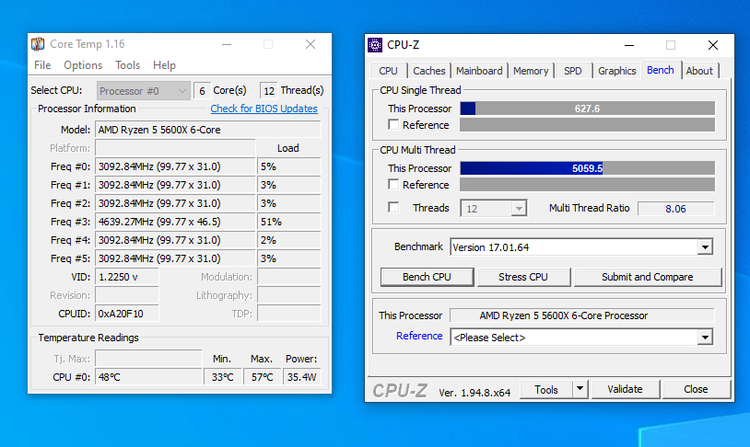Screen dimensions: 750x447
Task: Click the CPU #0 temperature 48°C
Action: pos(148,377)
